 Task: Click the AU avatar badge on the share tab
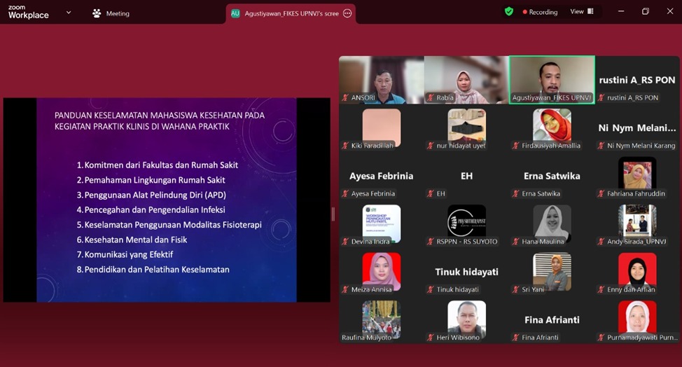pos(235,13)
